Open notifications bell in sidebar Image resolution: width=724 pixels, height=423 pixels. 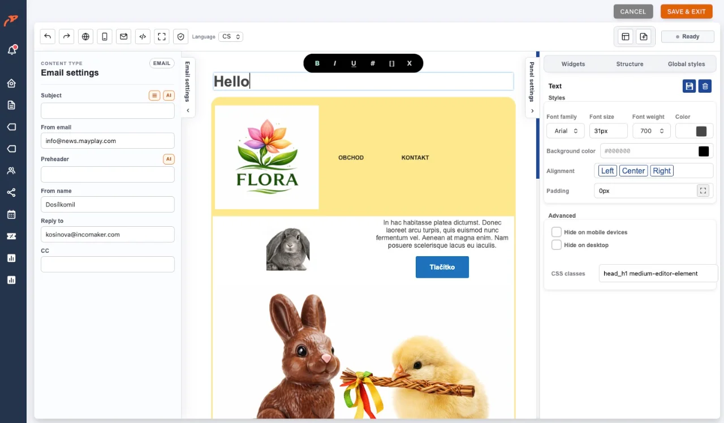pos(11,50)
